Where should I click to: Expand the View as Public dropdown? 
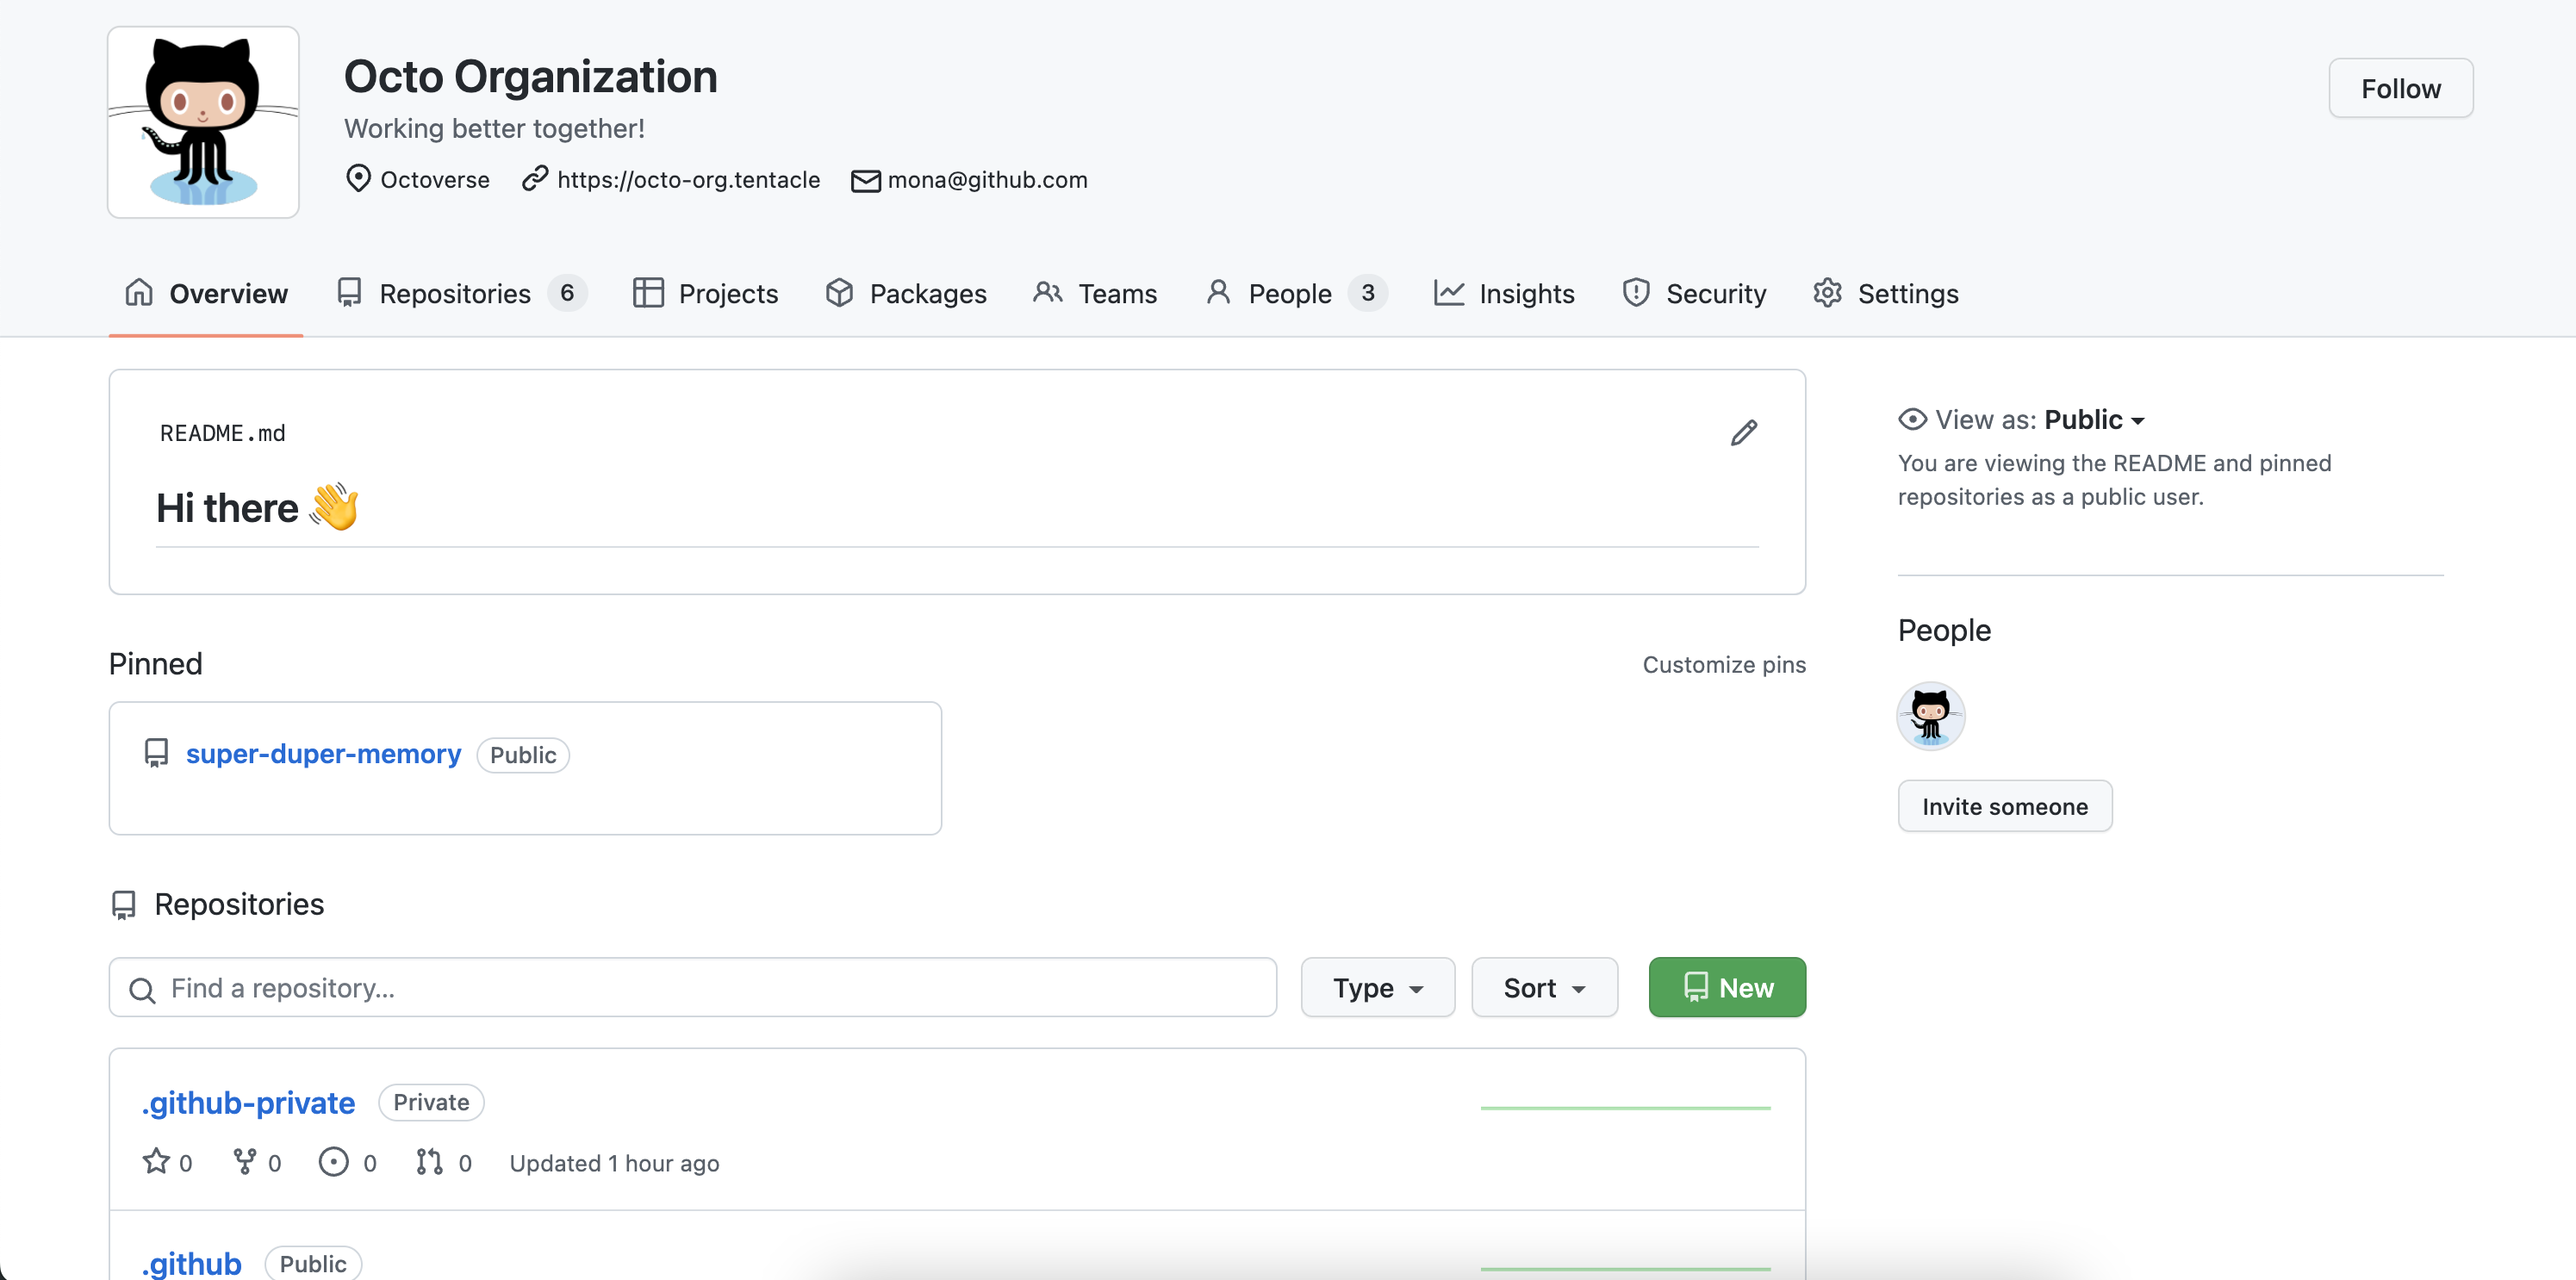coord(2094,419)
